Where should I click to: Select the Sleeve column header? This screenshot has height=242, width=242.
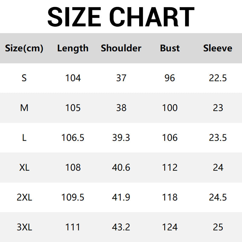(x=218, y=48)
